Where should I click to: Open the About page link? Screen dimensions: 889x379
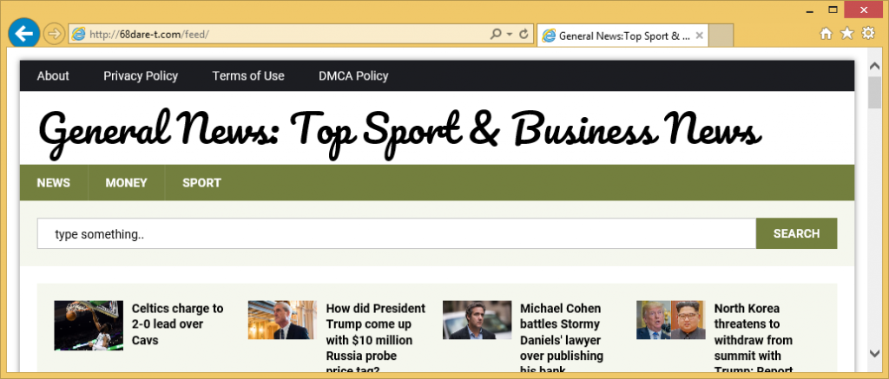(53, 75)
